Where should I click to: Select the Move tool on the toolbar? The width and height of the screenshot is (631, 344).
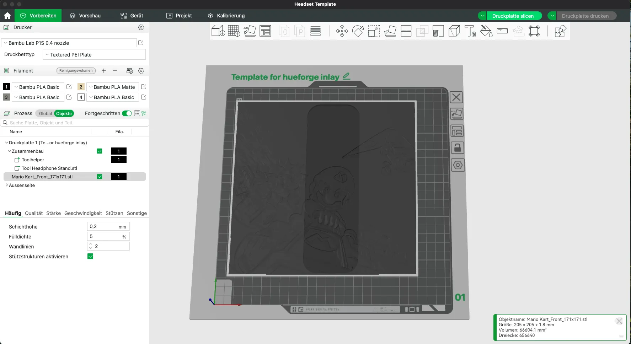pyautogui.click(x=342, y=31)
